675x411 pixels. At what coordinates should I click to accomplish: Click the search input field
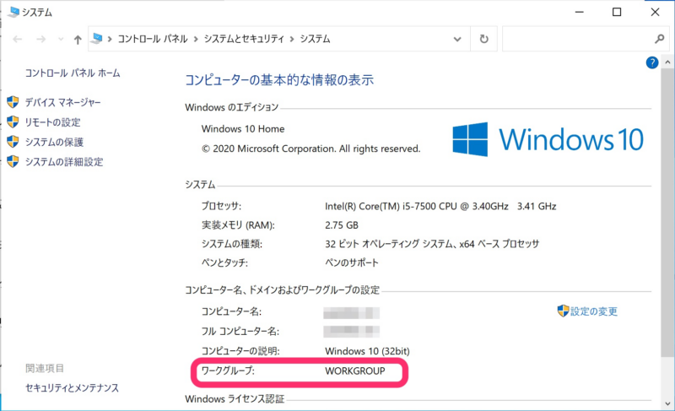(x=586, y=39)
